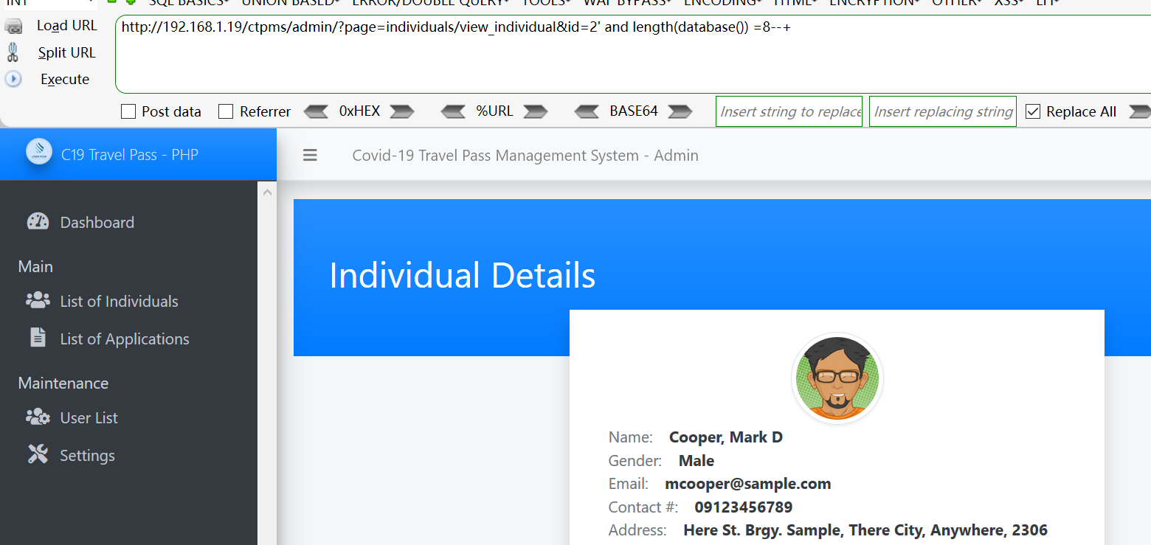This screenshot has height=545, width=1151.
Task: Click the gender value Male
Action: click(697, 461)
